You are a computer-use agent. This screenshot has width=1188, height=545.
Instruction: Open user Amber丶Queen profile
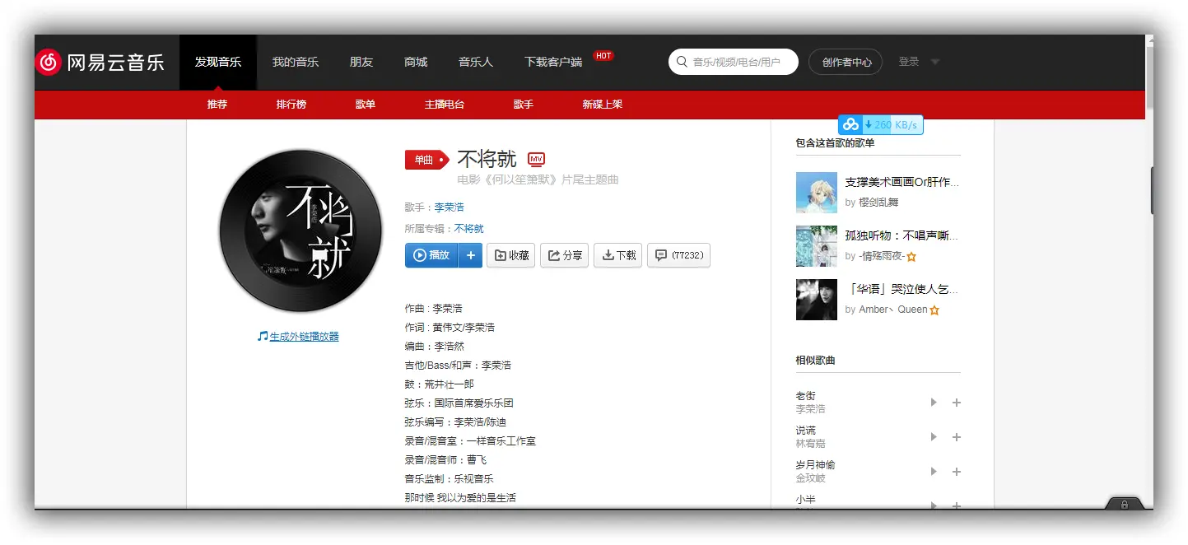pos(893,310)
